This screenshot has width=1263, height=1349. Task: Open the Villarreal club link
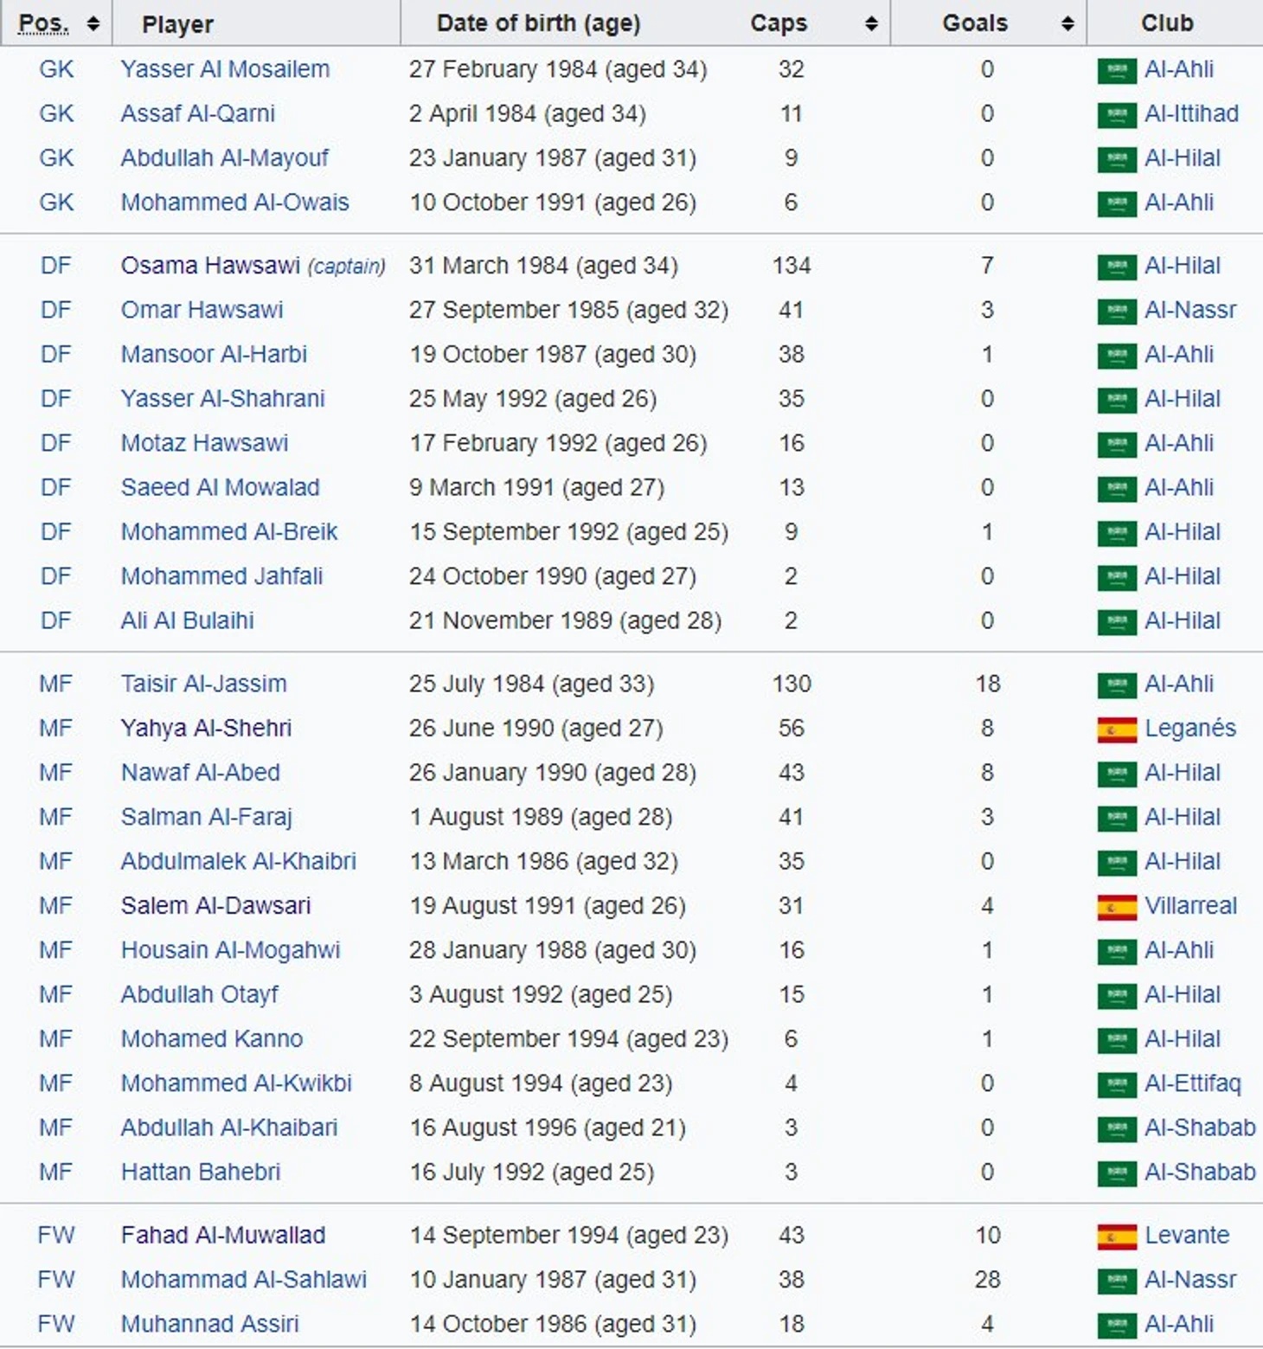1190,905
